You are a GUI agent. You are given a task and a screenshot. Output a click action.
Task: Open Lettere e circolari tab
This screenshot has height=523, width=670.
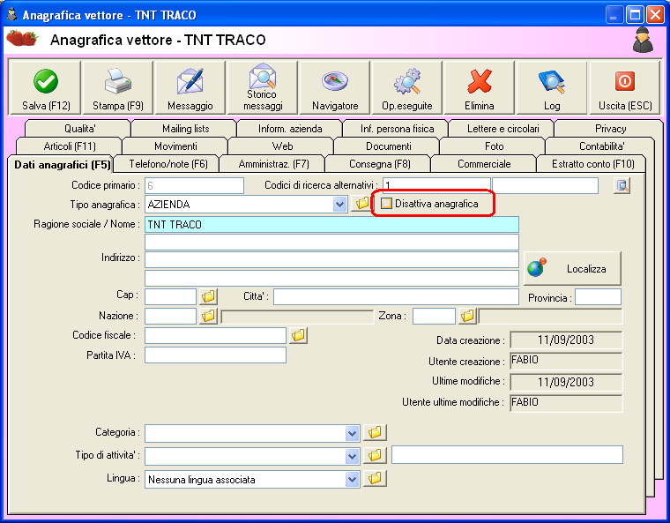coord(502,128)
